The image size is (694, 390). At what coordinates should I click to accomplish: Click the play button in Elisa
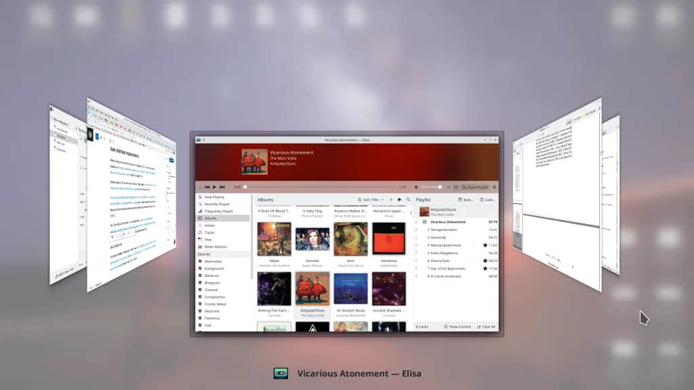tap(215, 187)
